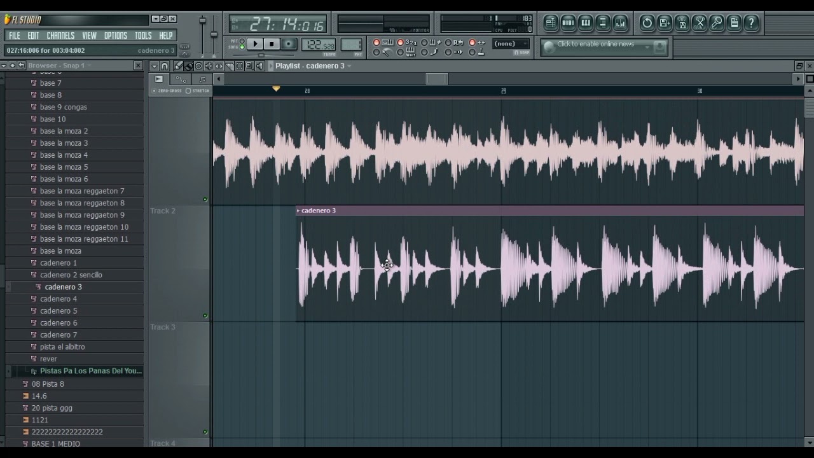
Task: Open the Browser Snap 1 dropdown
Action: [88, 66]
